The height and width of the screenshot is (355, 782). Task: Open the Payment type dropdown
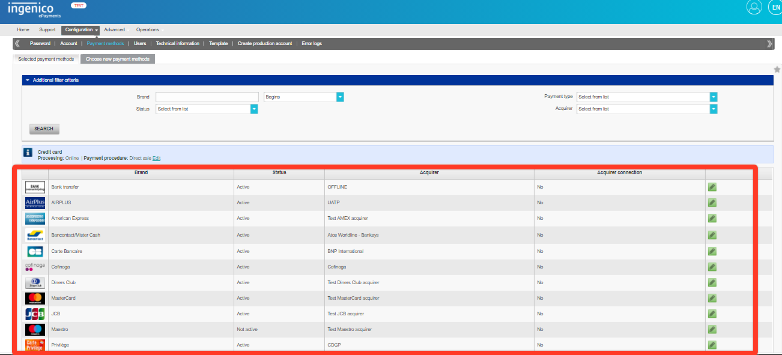714,97
